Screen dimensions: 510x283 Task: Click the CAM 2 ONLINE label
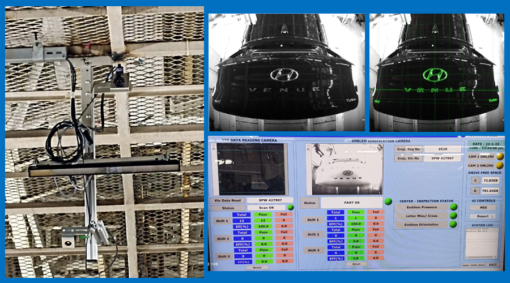coord(481,165)
